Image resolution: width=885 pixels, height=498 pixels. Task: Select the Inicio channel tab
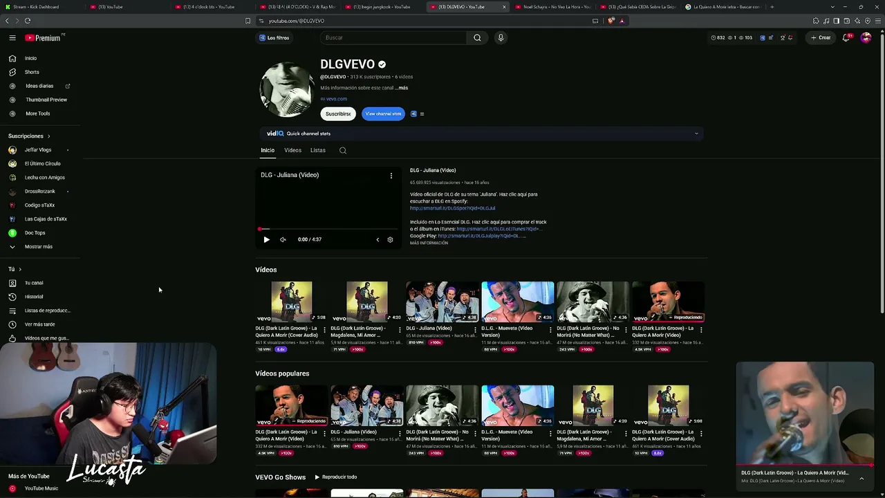(x=268, y=150)
